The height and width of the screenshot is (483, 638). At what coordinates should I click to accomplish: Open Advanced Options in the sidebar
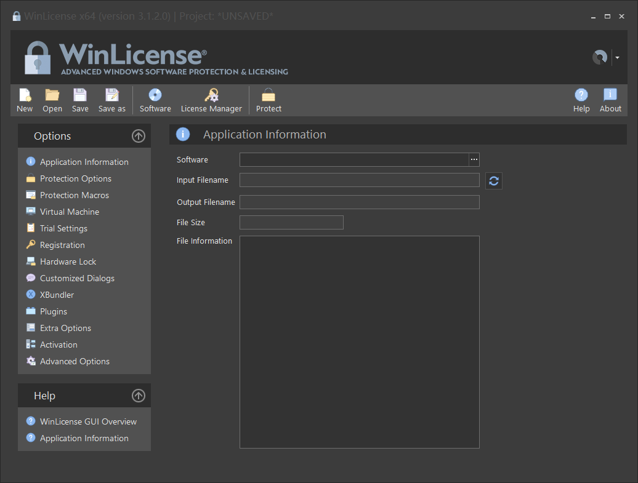click(x=75, y=361)
